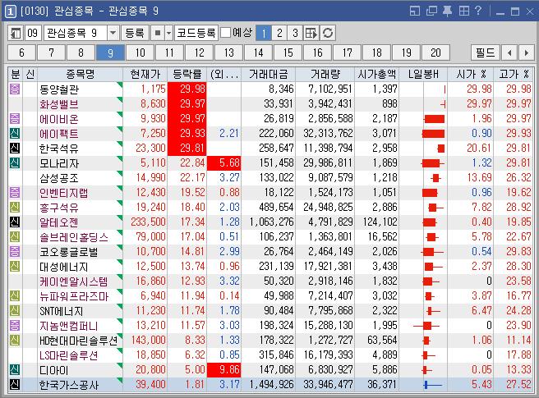This screenshot has height=398, width=539.
Task: Click the previous tab page arrow
Action: click(x=509, y=53)
